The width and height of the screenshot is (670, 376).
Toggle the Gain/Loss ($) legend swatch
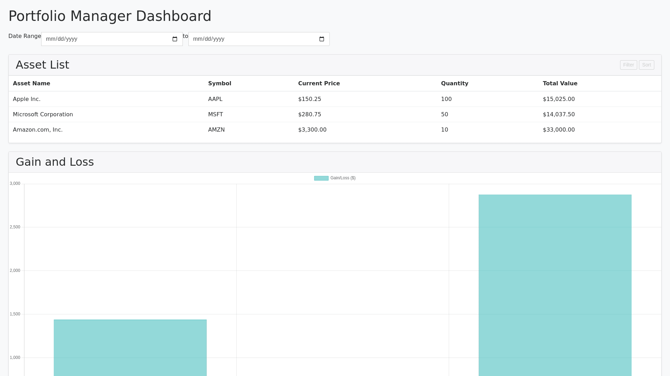(321, 178)
